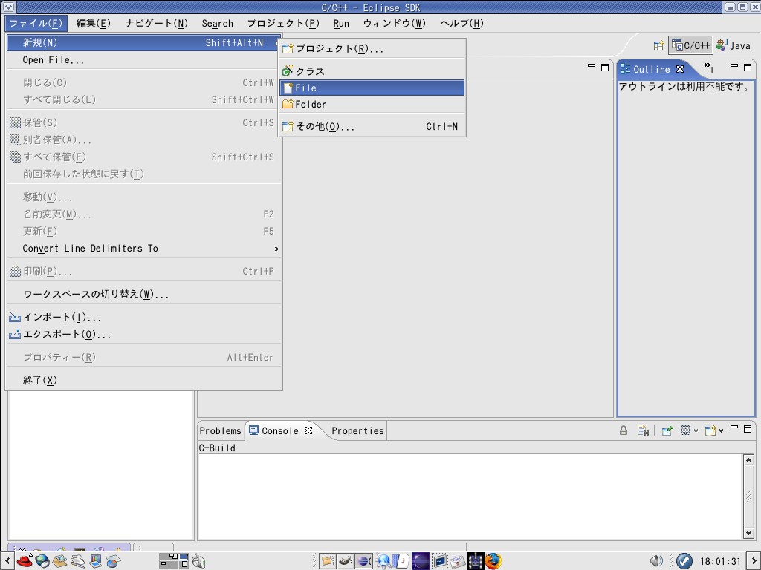Screen dimensions: 761x570
Task: Toggle Scroll Lock in Console
Action: click(624, 430)
